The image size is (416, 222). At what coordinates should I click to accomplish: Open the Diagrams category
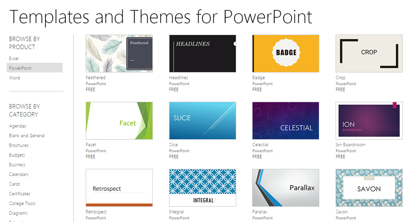click(18, 213)
